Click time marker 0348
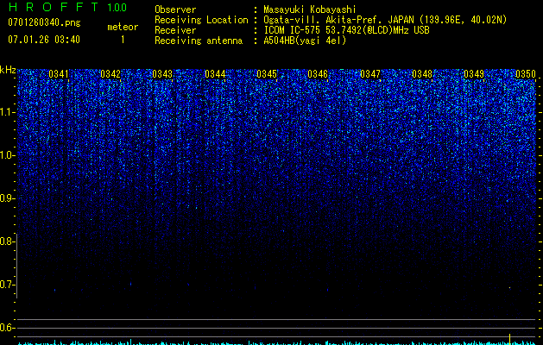 click(422, 74)
